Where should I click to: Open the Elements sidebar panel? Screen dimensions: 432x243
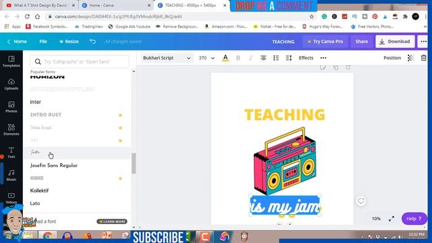point(11,130)
